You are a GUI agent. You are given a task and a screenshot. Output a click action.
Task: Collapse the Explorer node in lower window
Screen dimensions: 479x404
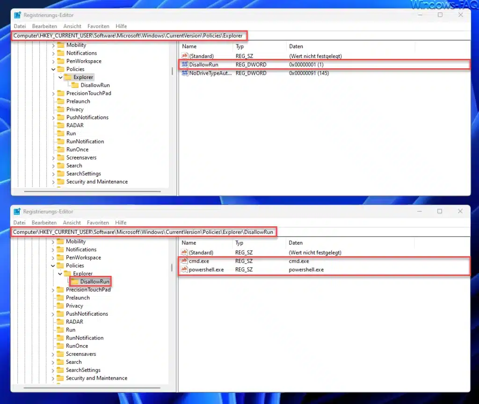tap(60, 274)
